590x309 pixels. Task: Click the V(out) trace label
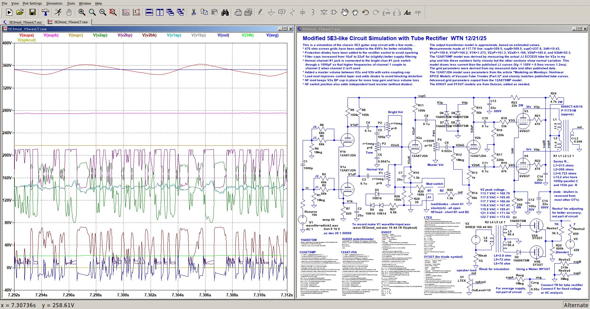pyautogui.click(x=223, y=35)
